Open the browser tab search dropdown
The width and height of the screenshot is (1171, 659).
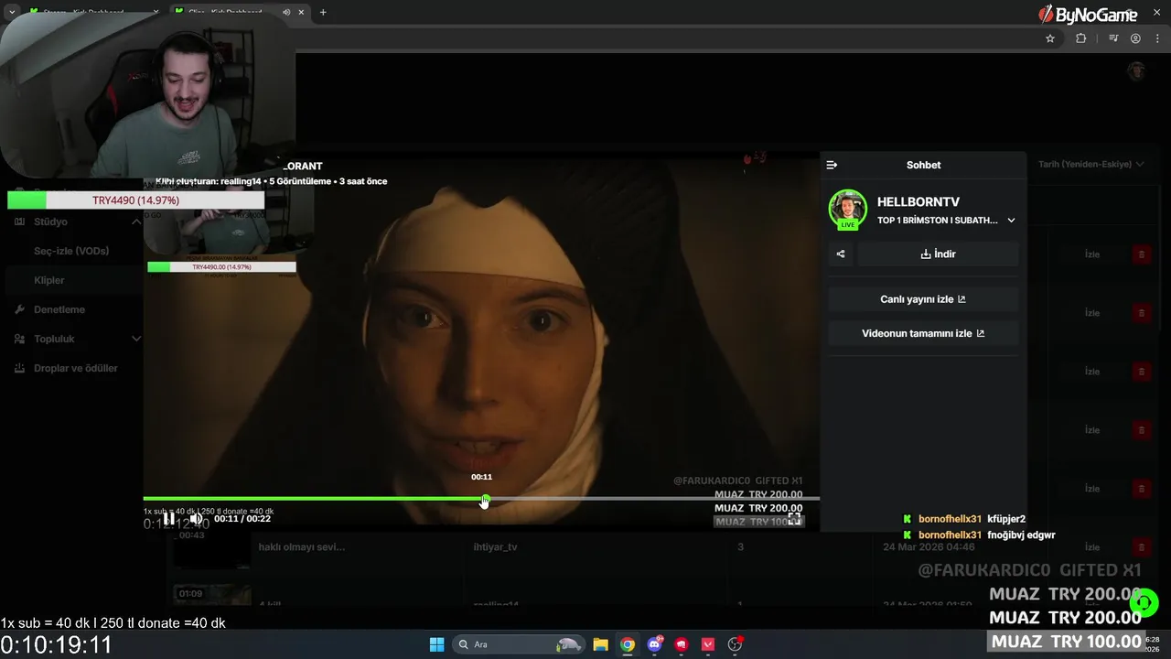pyautogui.click(x=11, y=12)
